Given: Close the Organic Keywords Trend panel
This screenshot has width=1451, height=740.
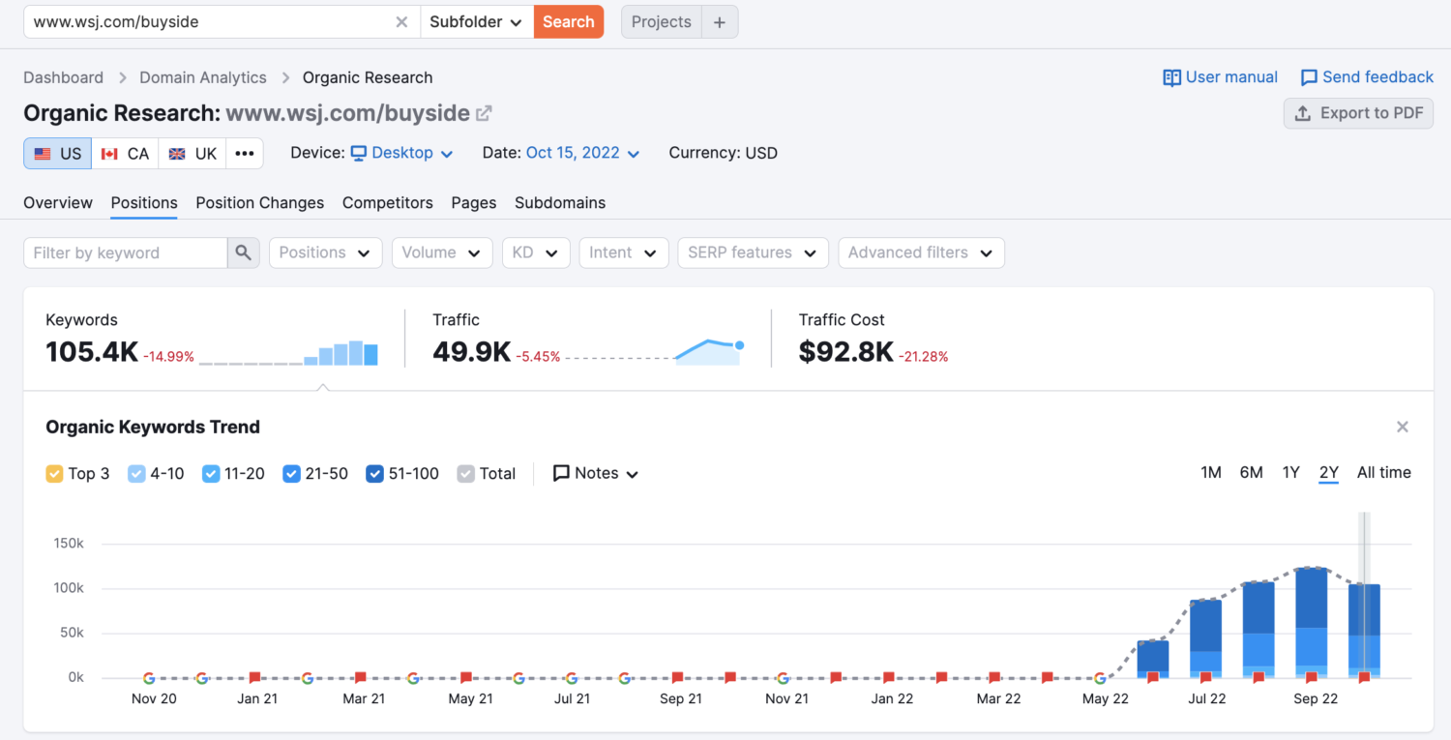Looking at the screenshot, I should (x=1403, y=427).
